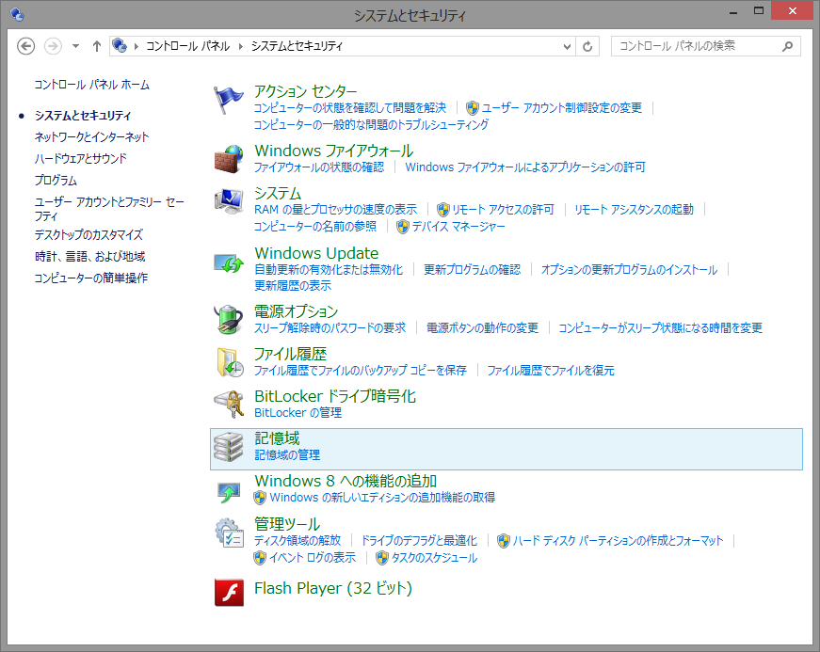Open オプションの更新プログラムのインストール link
This screenshot has width=820, height=652.
pos(630,270)
